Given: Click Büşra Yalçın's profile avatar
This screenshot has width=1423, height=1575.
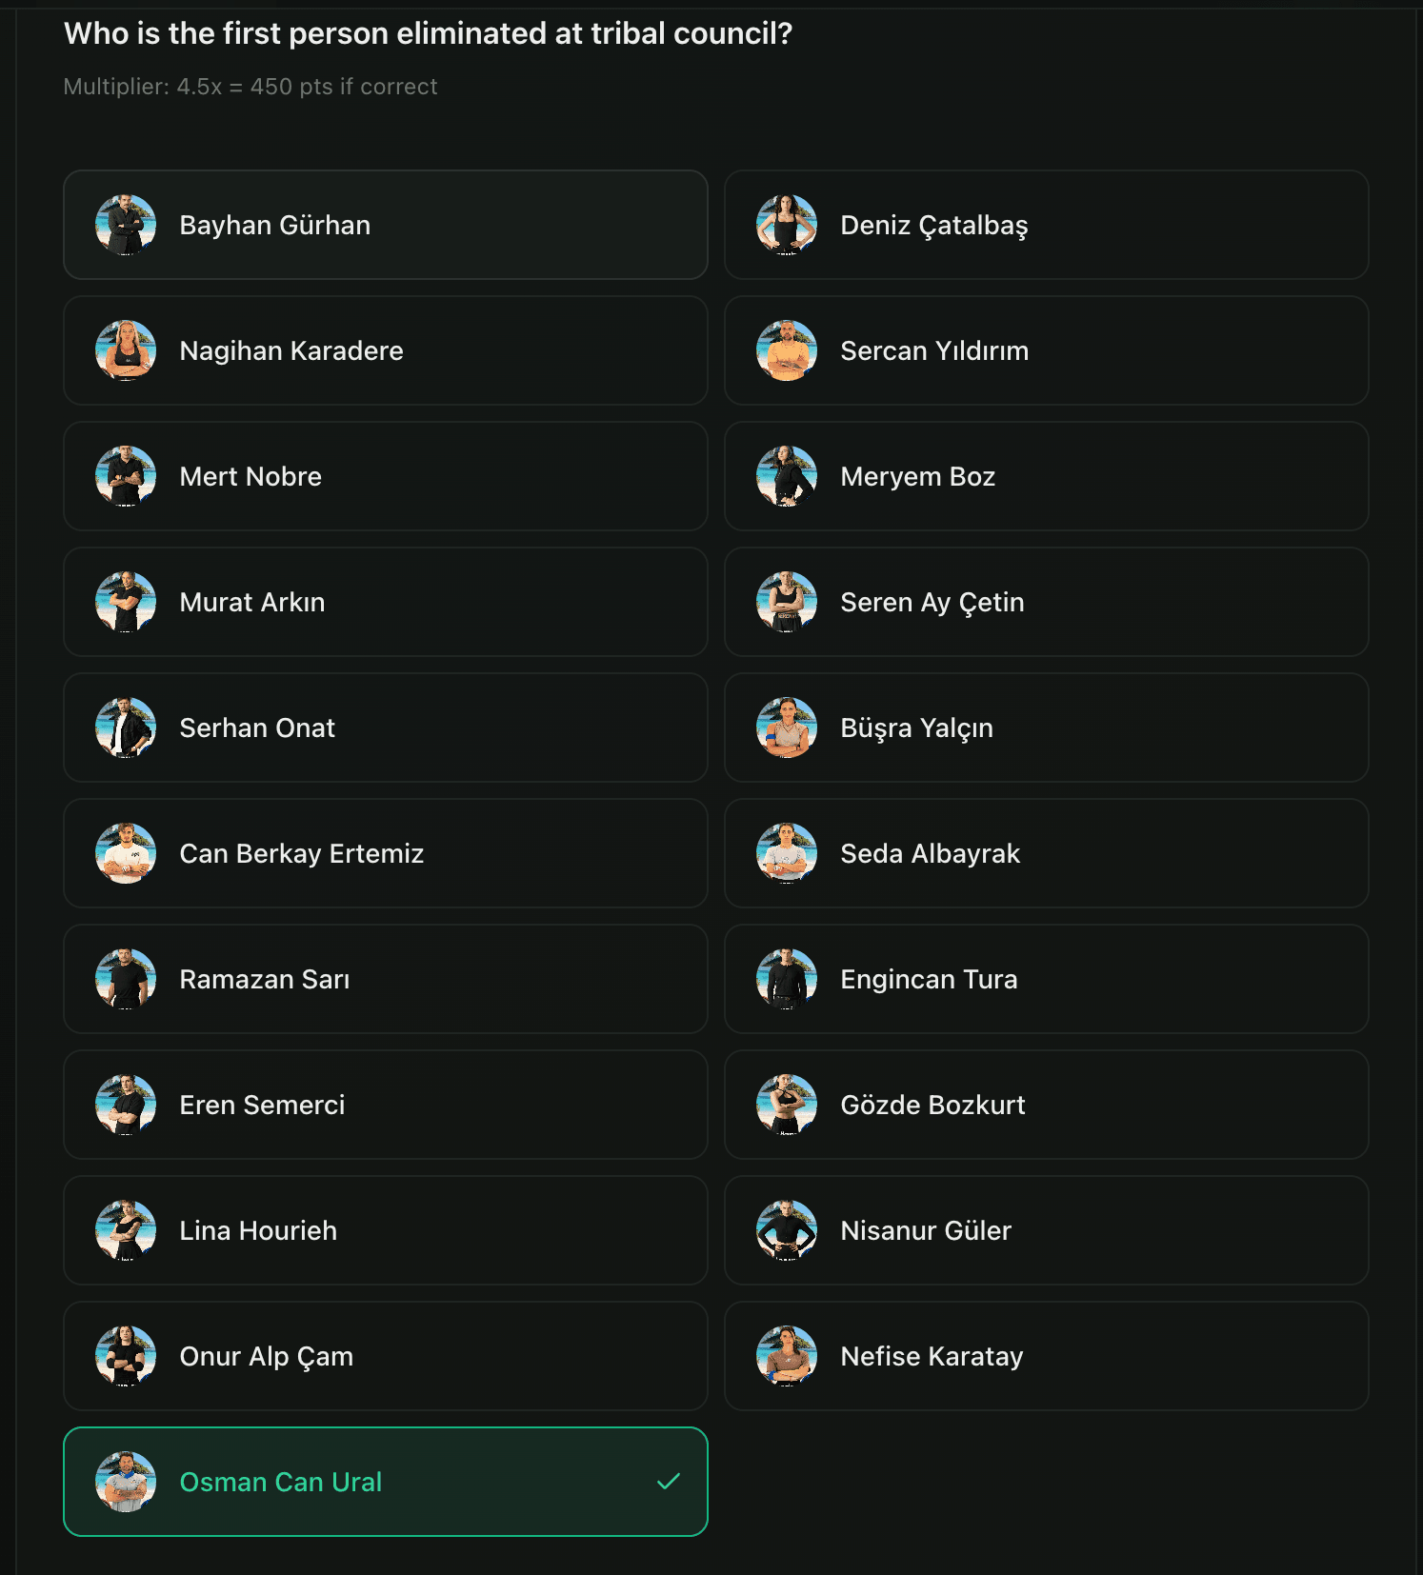Looking at the screenshot, I should tap(786, 728).
